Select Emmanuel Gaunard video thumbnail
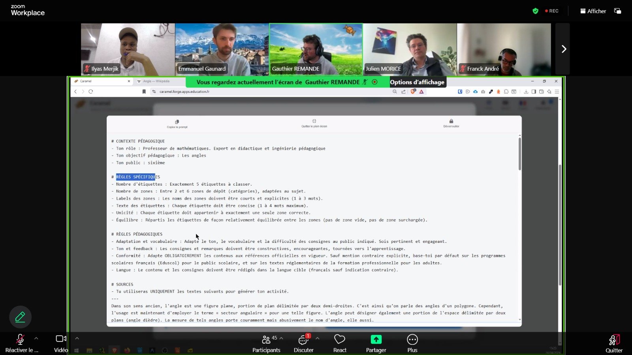 point(222,49)
